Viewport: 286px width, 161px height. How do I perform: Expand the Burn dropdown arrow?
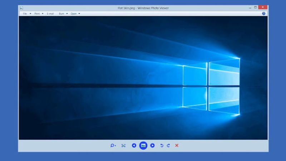tap(67, 14)
